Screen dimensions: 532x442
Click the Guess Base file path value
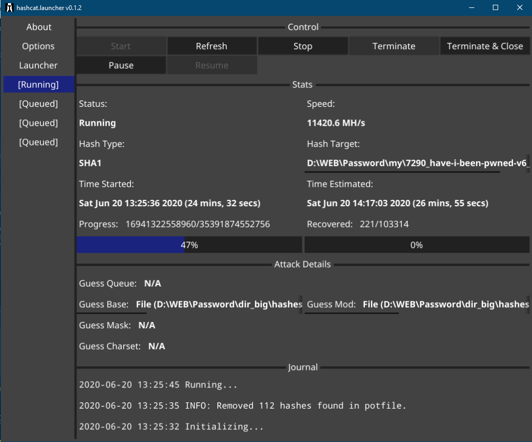(219, 305)
